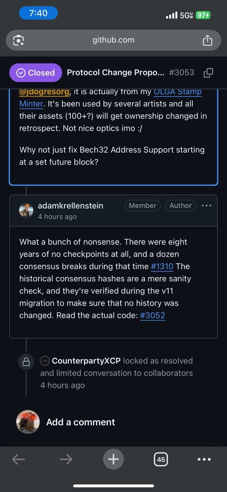Open the tab switcher showing 45 tabs
The image size is (227, 492).
(x=161, y=459)
